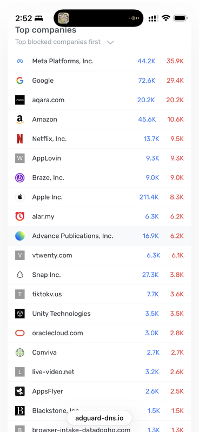Tap the adguard-dns.io address pill
199x432 pixels.
pyautogui.click(x=99, y=418)
